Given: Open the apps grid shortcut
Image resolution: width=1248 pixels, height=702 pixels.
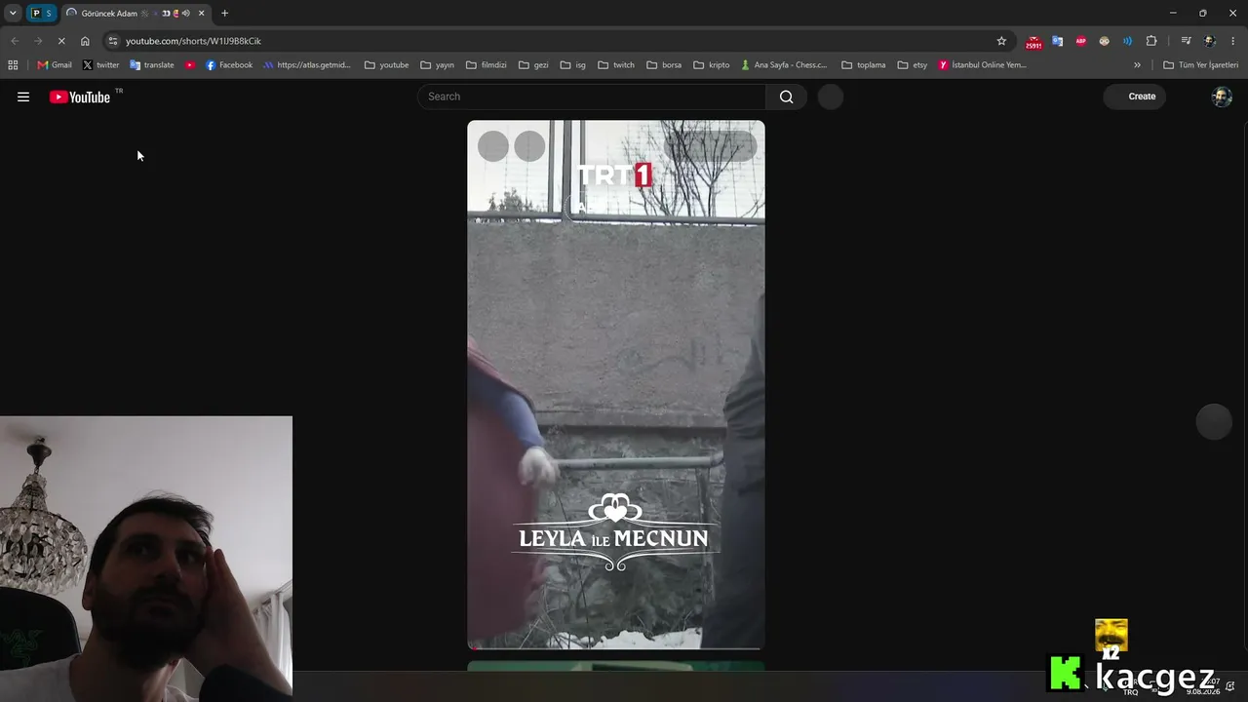Looking at the screenshot, I should (13, 65).
